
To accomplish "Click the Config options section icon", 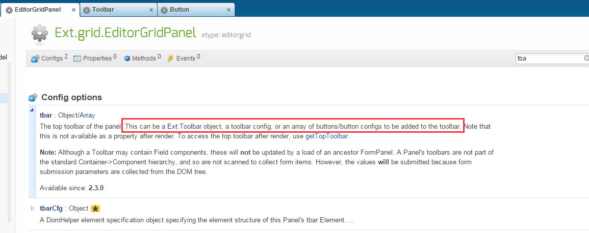I will pos(33,98).
